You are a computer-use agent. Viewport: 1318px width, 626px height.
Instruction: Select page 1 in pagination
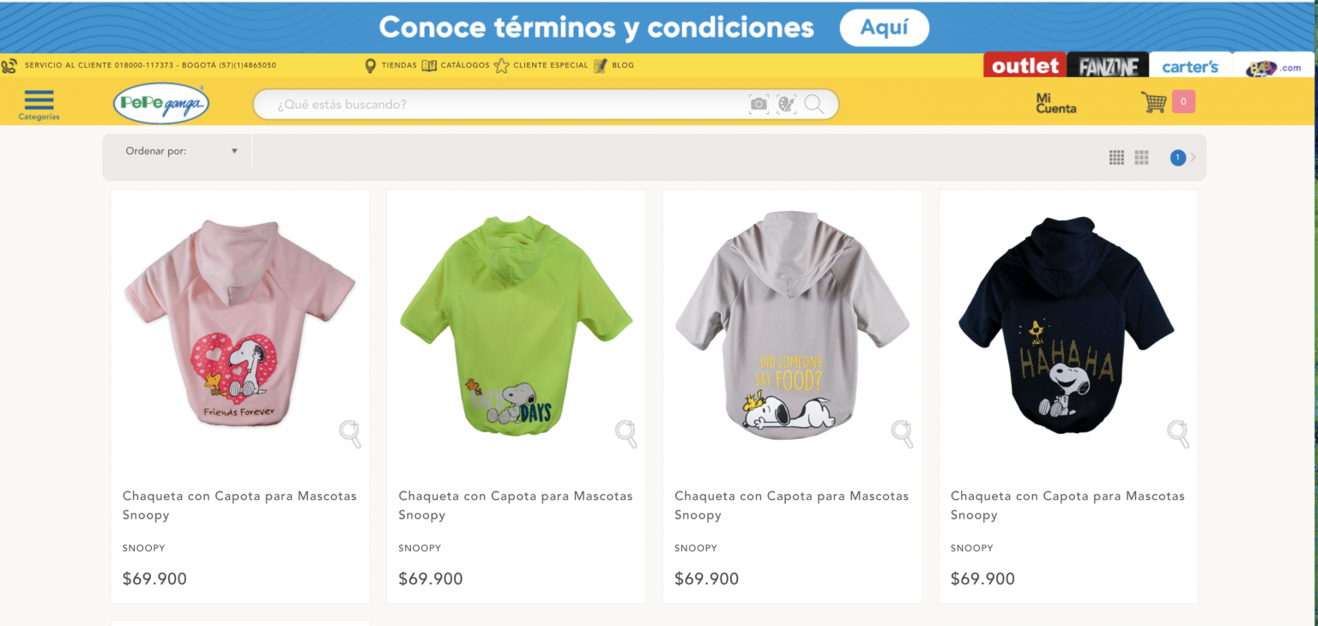[x=1178, y=157]
